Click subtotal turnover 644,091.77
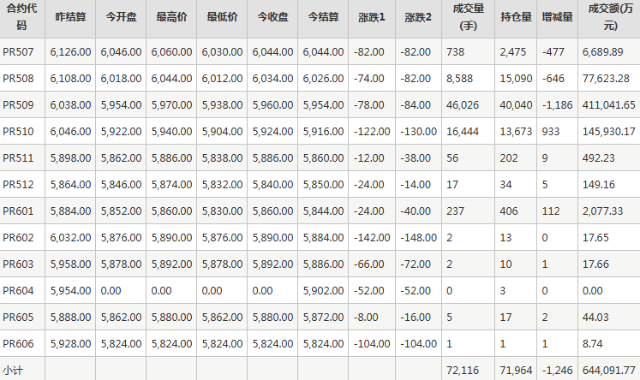This screenshot has height=380, width=640. coord(609,371)
